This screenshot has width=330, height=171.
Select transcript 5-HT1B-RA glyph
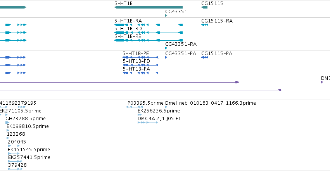click(149, 25)
